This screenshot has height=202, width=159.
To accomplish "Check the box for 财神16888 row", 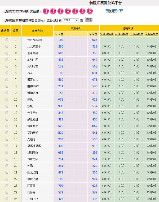I will (7, 86).
